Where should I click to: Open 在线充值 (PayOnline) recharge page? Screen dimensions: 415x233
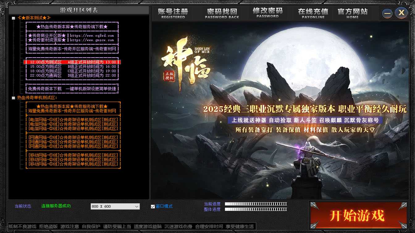313,13
